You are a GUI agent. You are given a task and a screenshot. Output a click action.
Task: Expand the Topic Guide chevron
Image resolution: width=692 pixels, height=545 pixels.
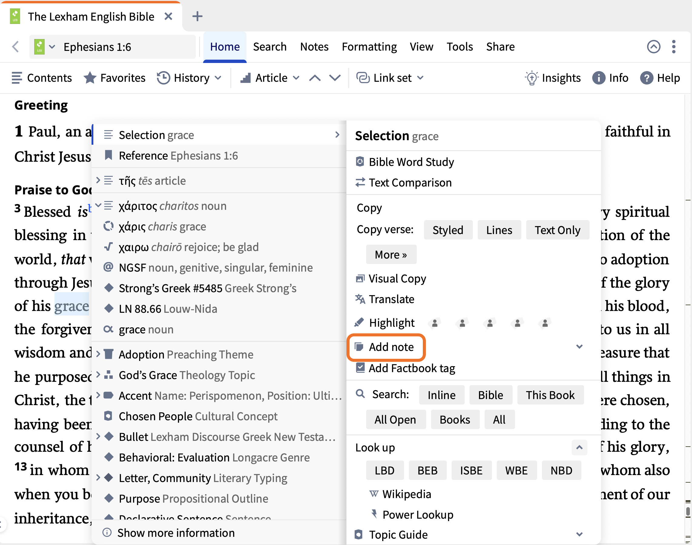[579, 534]
